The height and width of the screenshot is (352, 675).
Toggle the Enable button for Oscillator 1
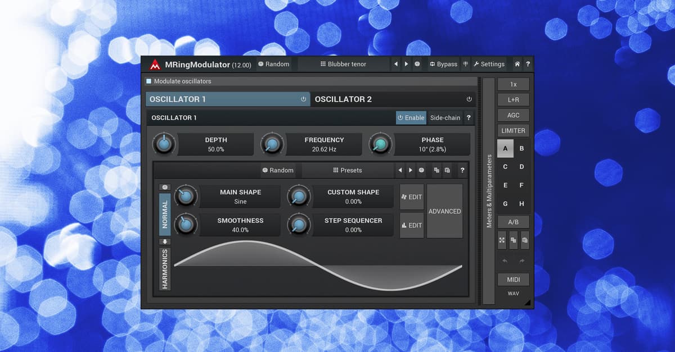click(411, 117)
